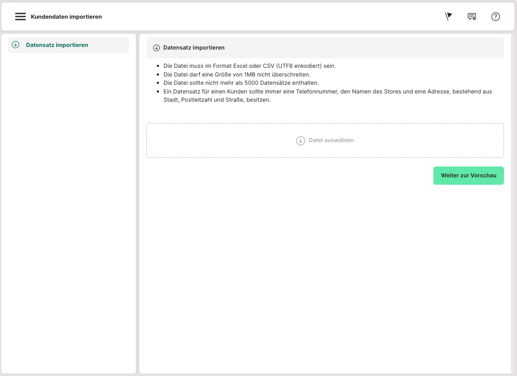Open the feedback speech-bubble star icon

coord(472,17)
